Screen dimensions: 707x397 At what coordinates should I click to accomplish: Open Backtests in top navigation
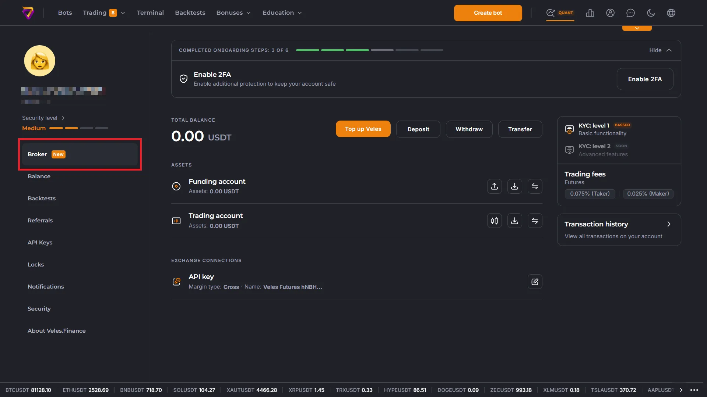click(190, 13)
